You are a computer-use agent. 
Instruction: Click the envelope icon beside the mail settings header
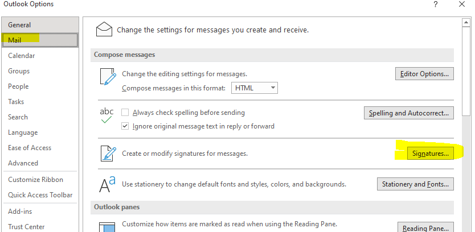point(104,29)
